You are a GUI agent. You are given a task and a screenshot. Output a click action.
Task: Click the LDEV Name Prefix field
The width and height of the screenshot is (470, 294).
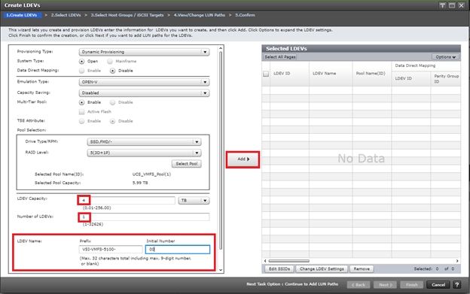[x=111, y=249]
